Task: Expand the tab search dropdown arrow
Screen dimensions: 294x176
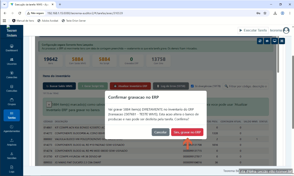Action: (x=4, y=4)
